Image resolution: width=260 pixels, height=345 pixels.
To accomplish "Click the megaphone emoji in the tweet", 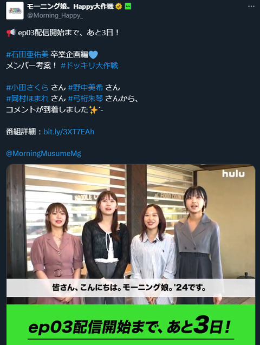I will tap(11, 32).
